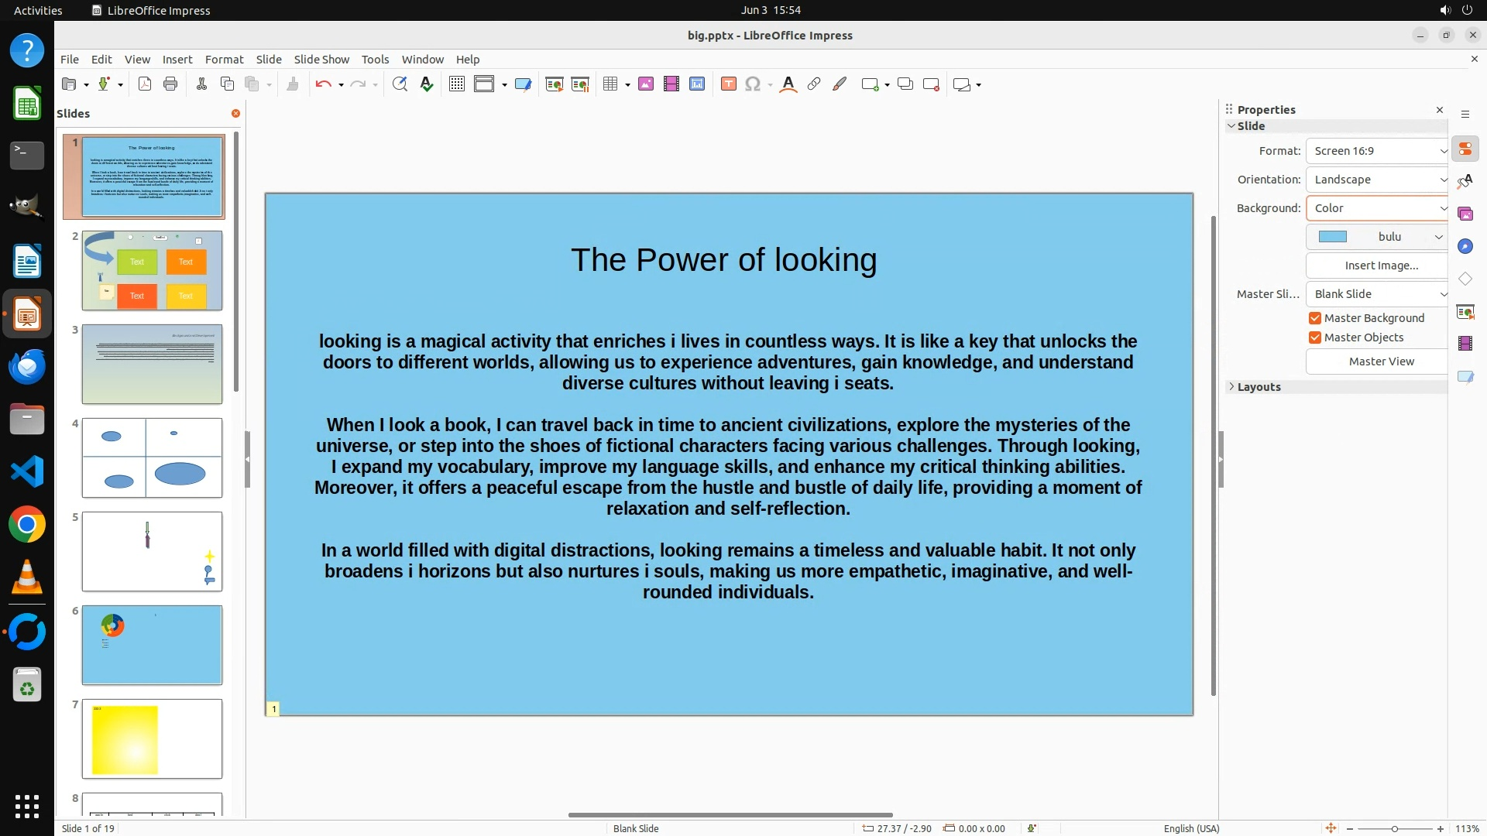Uncheck the Master Background checkbox

tap(1315, 318)
